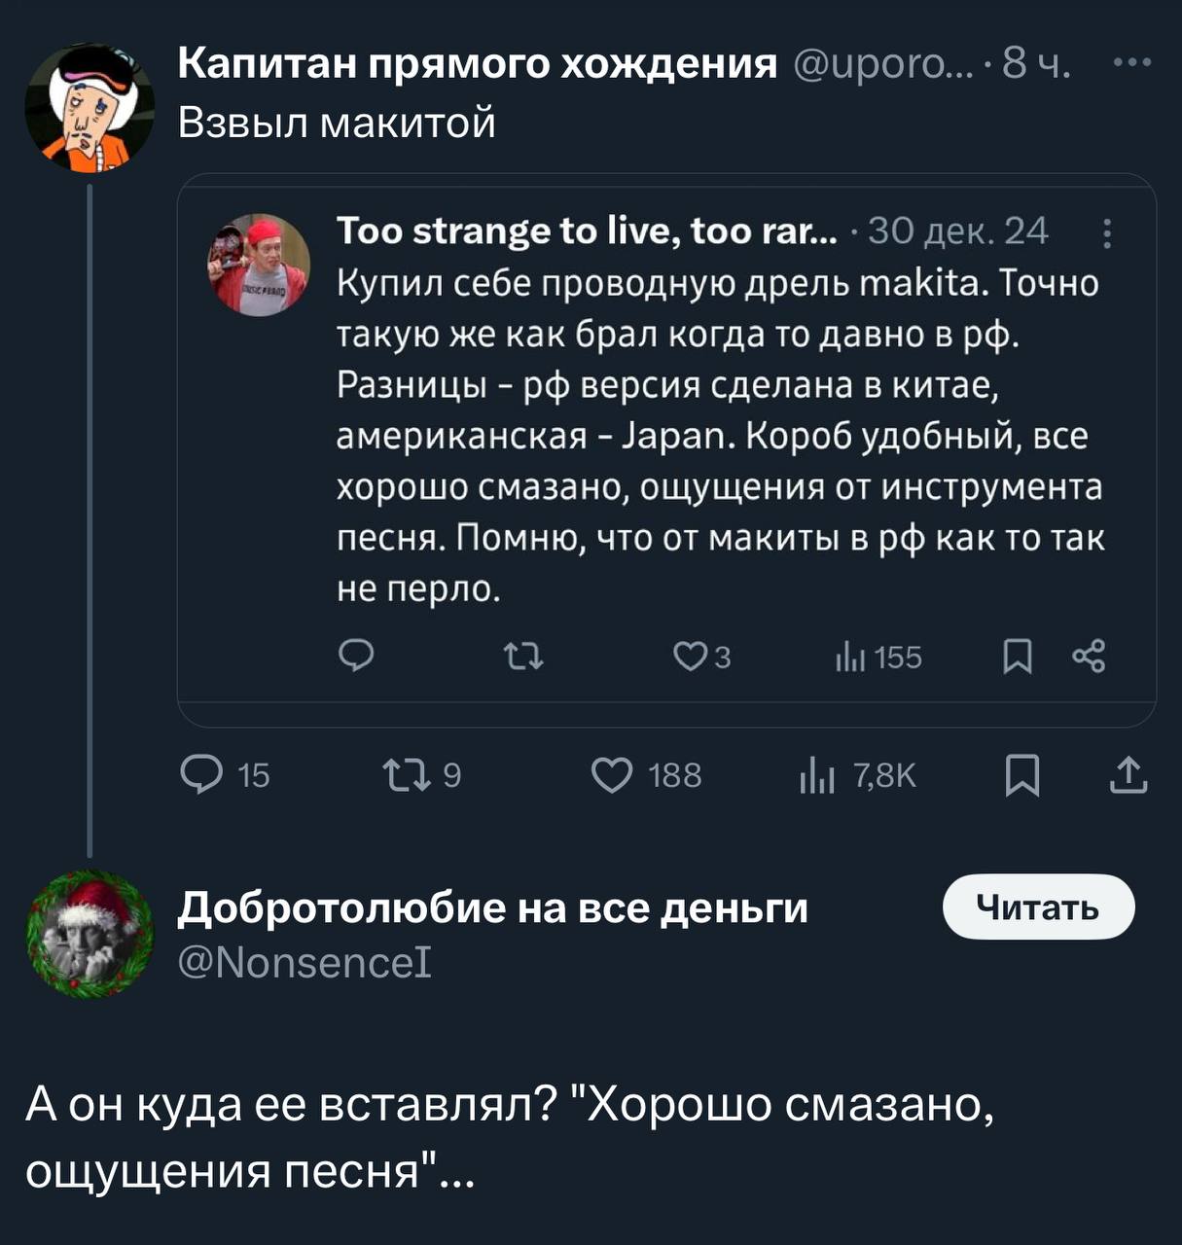This screenshot has width=1182, height=1245.
Task: Open reply icon on main tweet with 15 comments
Action: pos(201,775)
